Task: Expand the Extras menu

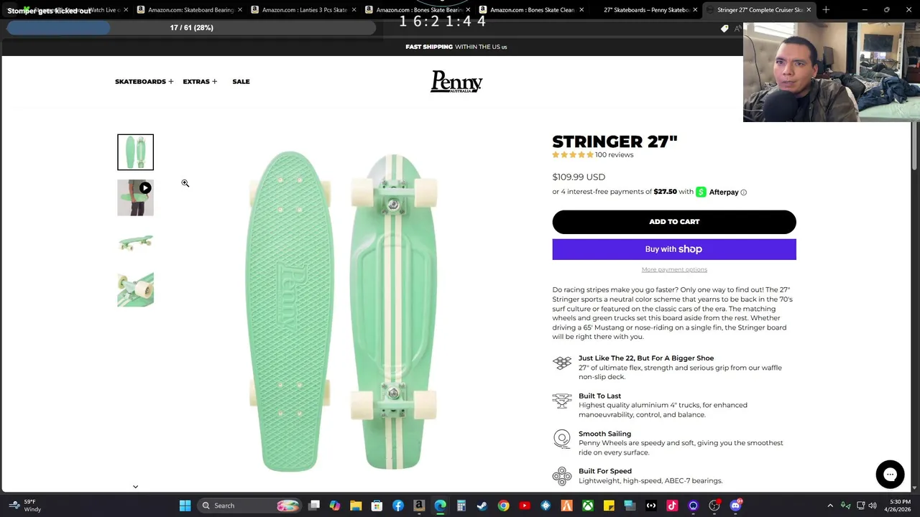Action: (x=200, y=82)
